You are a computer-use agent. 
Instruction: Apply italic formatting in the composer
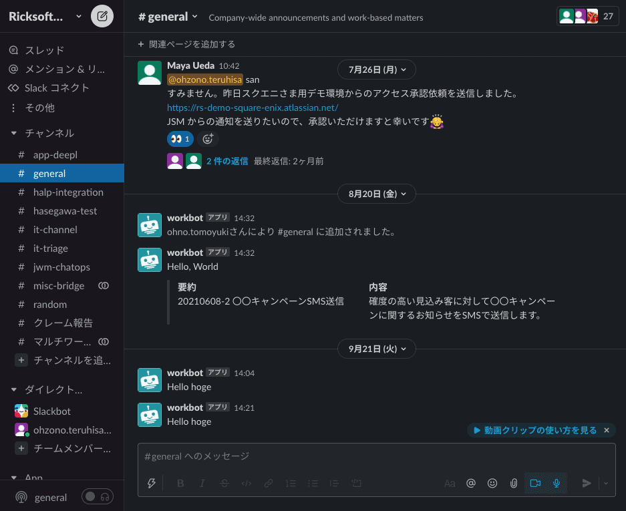coord(202,483)
